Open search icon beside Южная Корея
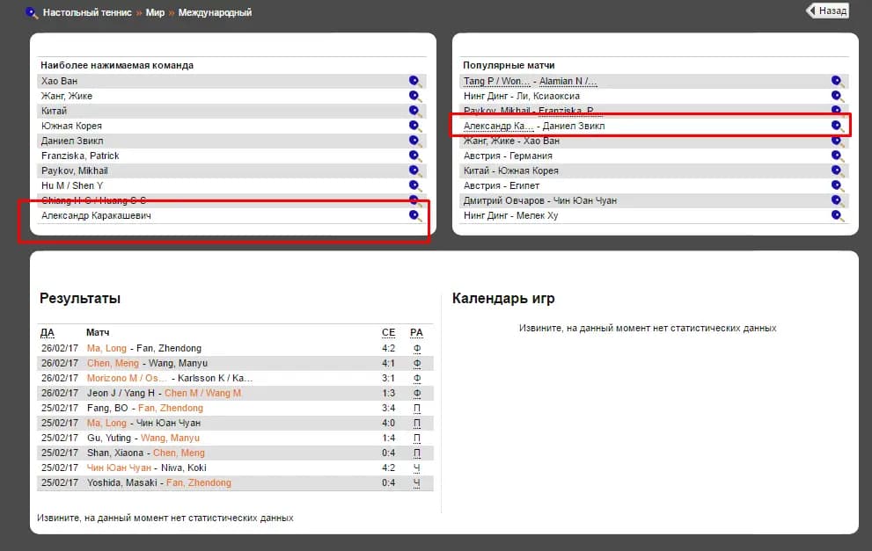 pos(414,126)
